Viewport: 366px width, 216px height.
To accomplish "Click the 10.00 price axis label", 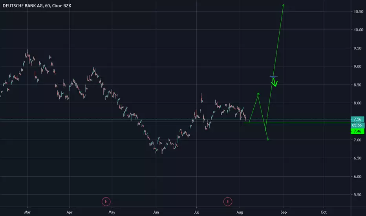I will point(359,30).
